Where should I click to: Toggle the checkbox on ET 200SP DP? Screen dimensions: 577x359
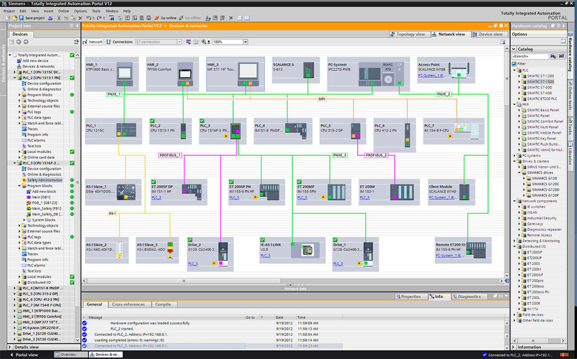[153, 181]
